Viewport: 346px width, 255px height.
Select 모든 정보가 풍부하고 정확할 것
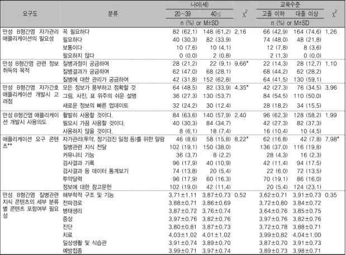[99, 88]
